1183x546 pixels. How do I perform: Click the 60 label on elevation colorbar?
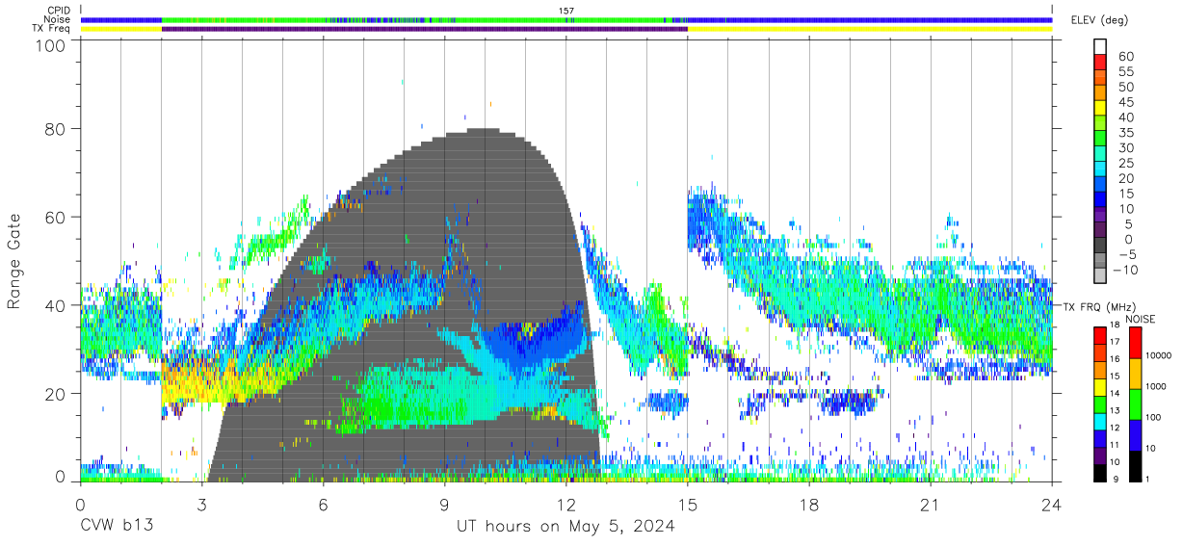pos(1126,57)
